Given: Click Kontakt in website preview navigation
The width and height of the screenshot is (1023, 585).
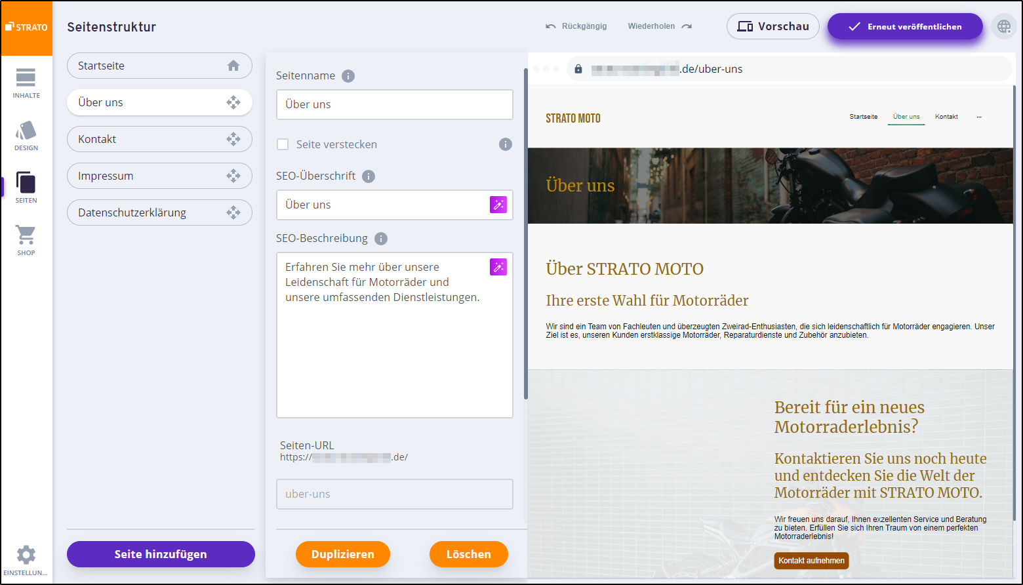Looking at the screenshot, I should 946,117.
